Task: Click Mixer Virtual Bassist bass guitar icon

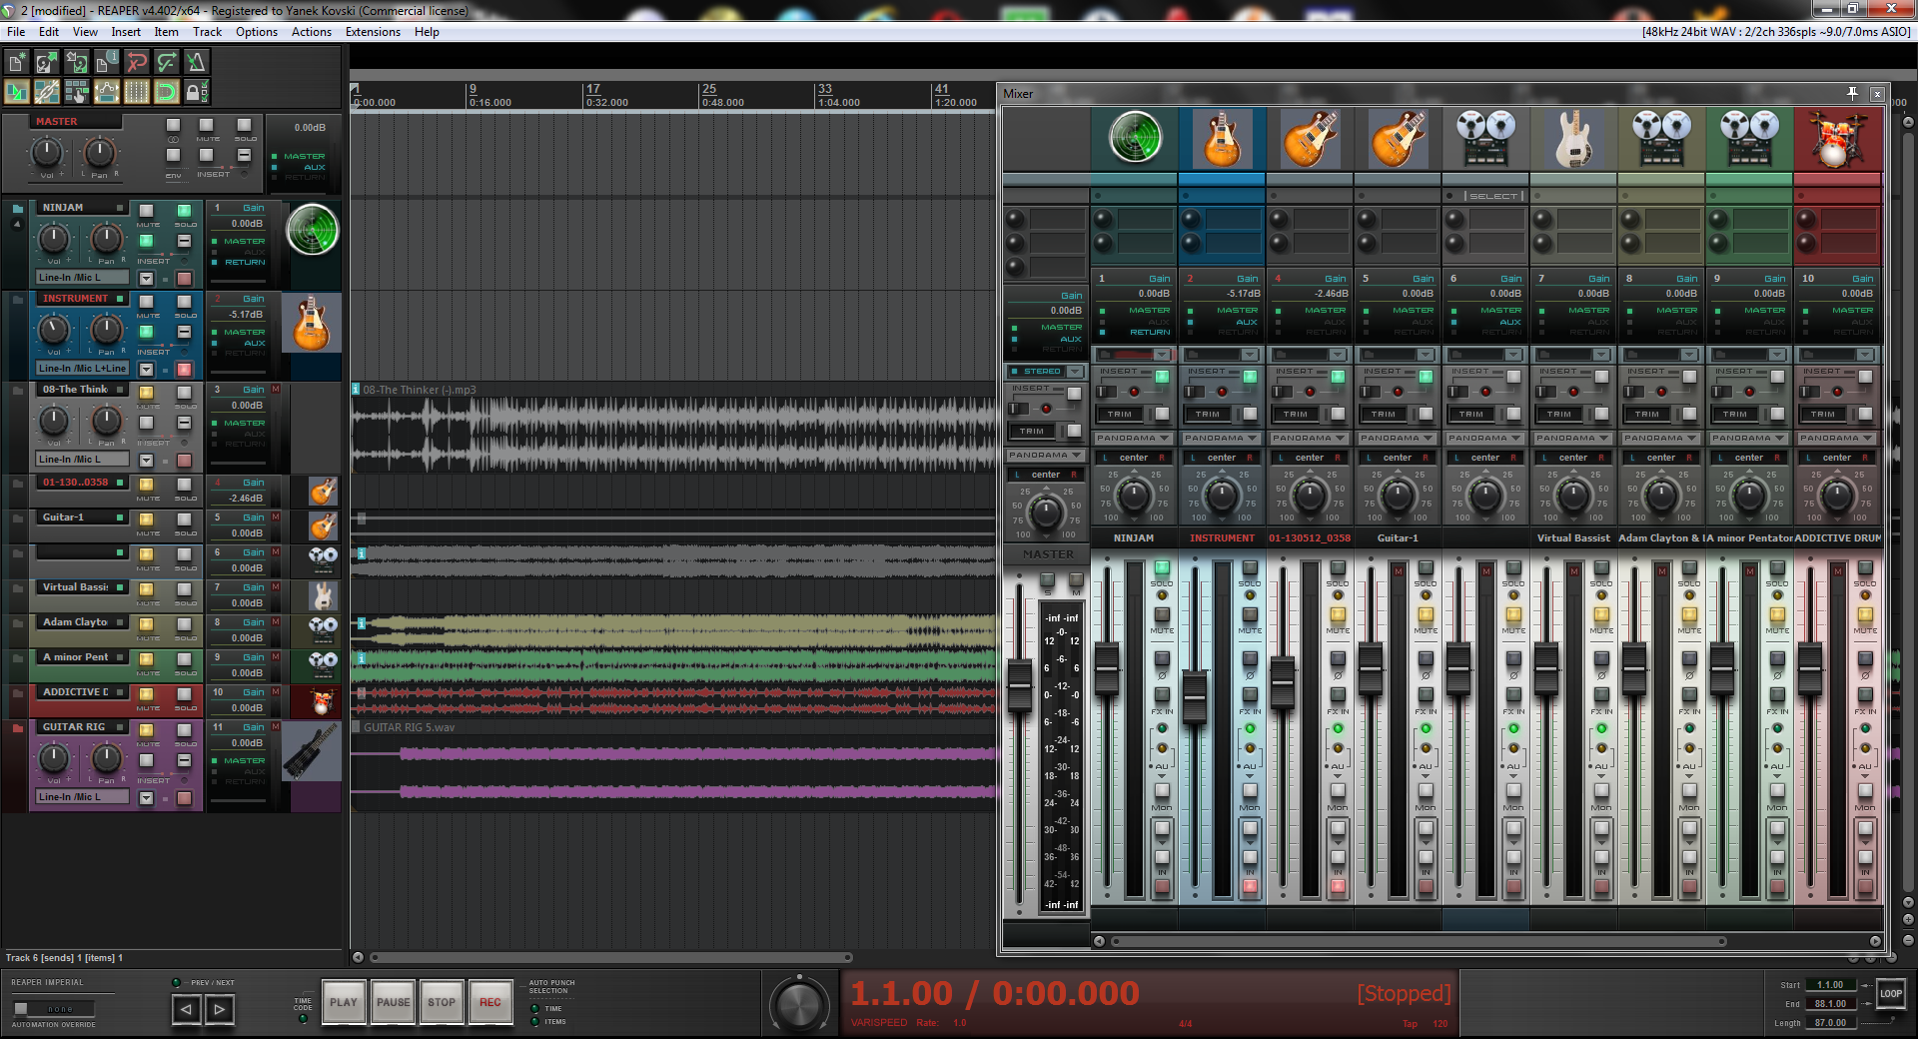Action: (1573, 139)
